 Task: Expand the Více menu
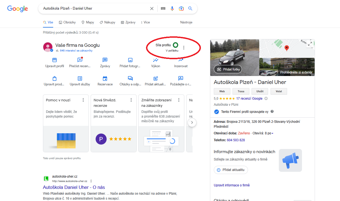[x=145, y=22]
